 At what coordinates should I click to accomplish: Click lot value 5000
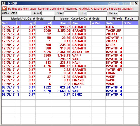click(x=43, y=30)
